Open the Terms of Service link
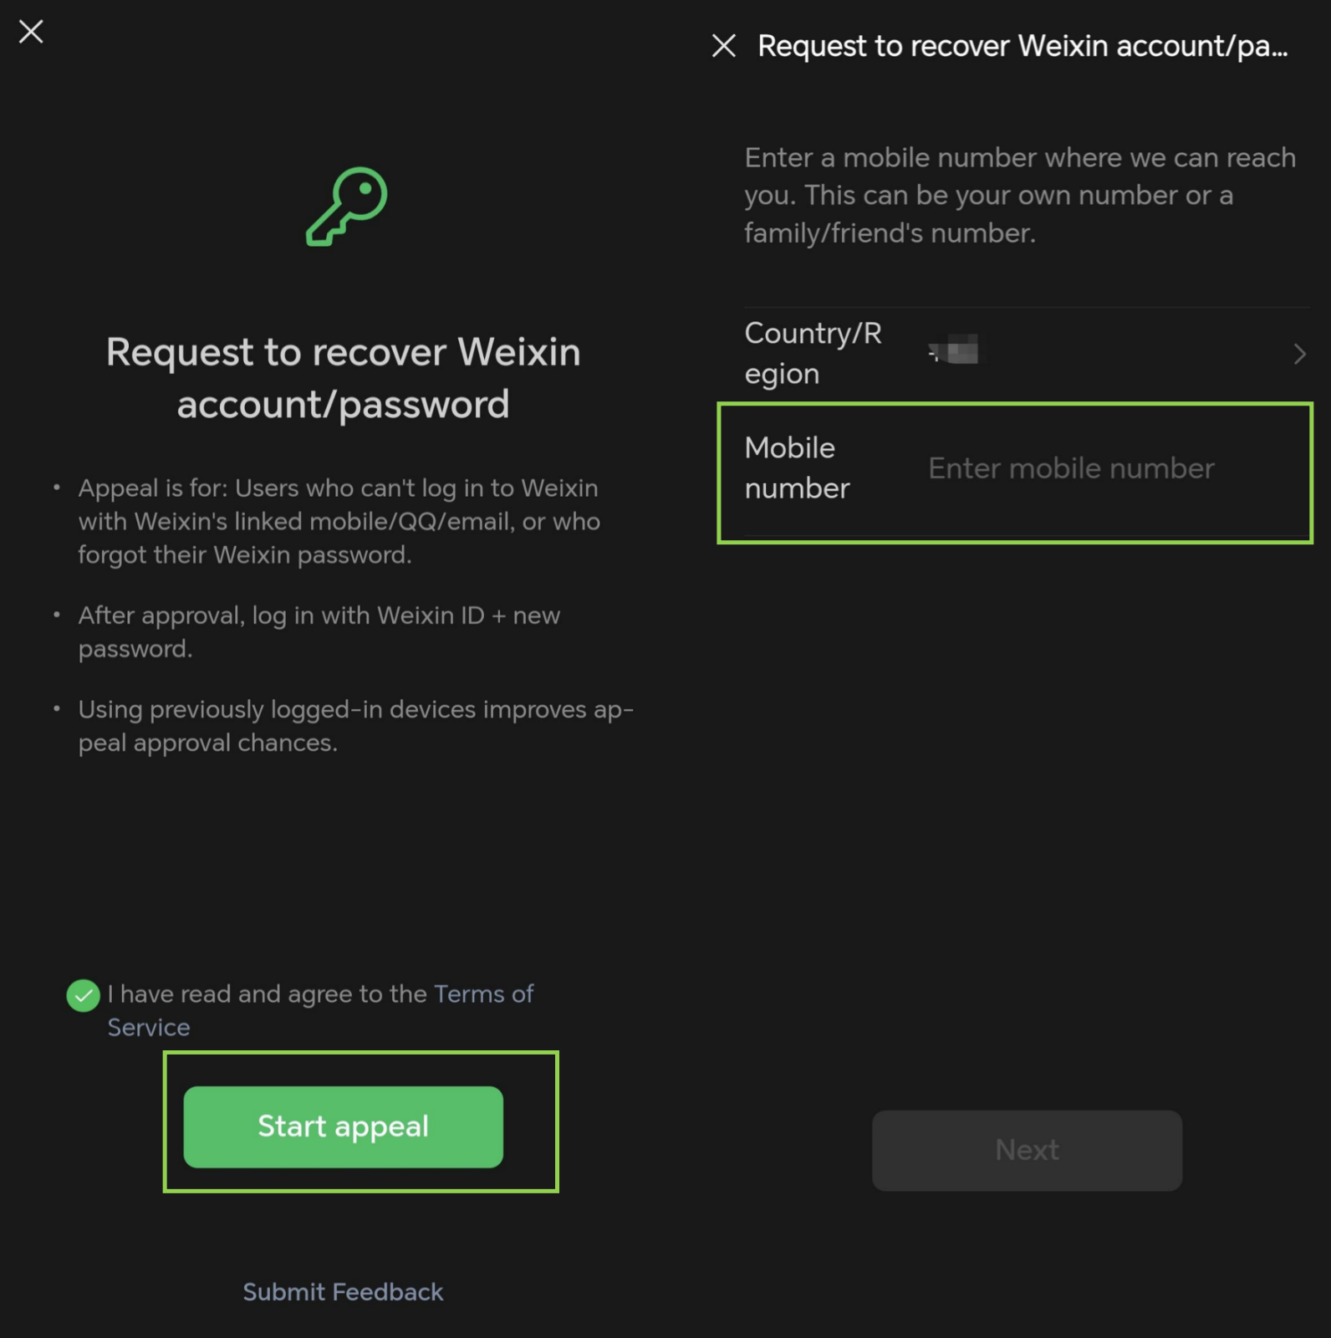 (320, 1010)
